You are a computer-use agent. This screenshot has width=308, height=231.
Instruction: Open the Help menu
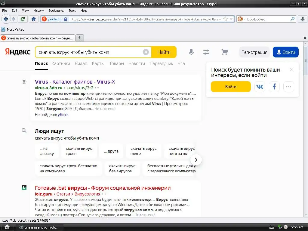point(84,11)
